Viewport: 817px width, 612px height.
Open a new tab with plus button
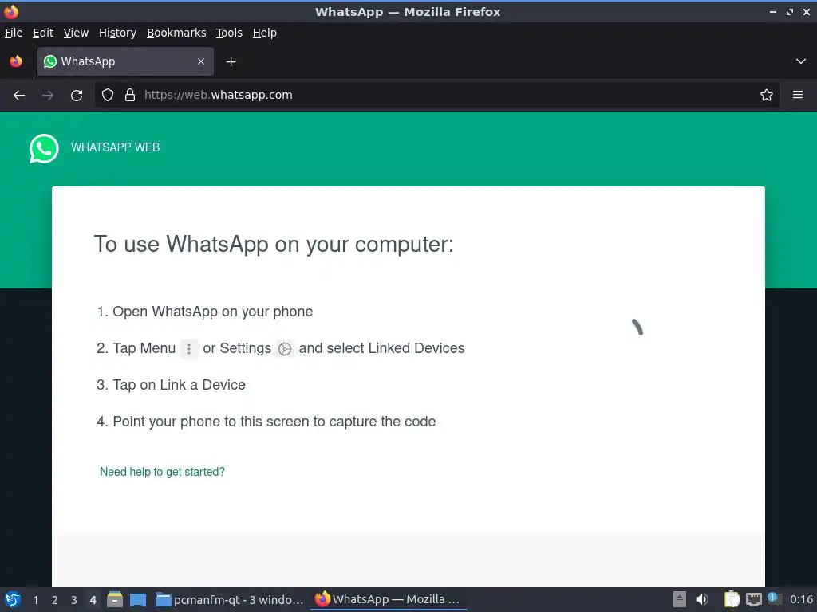point(231,62)
